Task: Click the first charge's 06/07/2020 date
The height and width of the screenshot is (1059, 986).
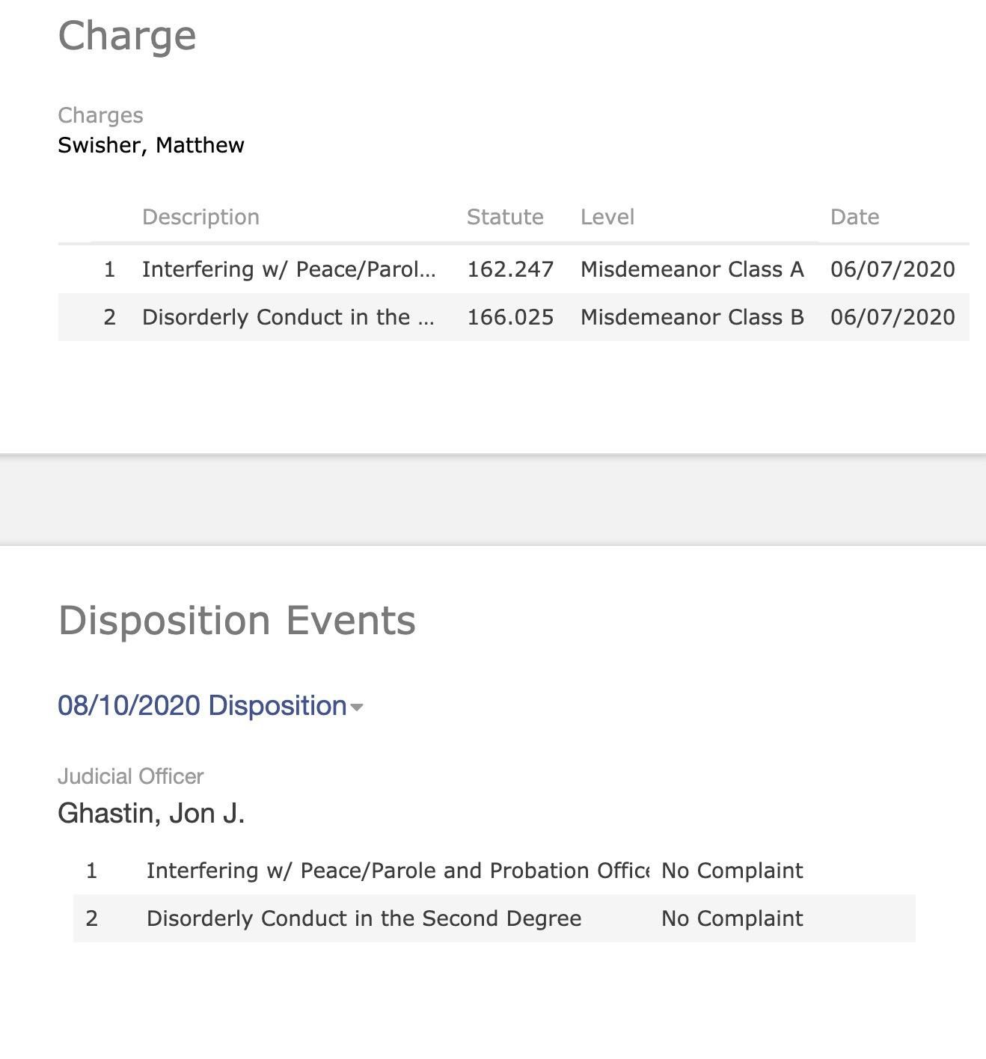Action: click(x=892, y=269)
